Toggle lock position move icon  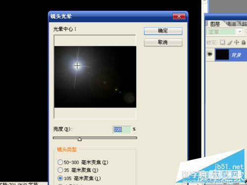tap(237, 42)
